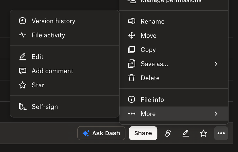Click the Delete trash icon
238x152 pixels.
pos(132,78)
